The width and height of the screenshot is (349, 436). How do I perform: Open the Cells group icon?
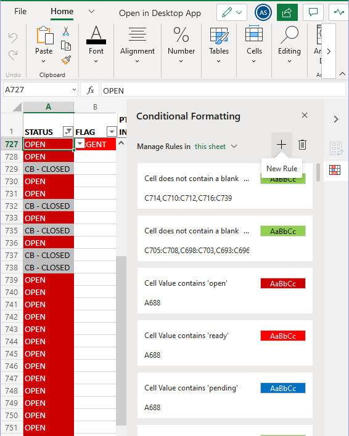click(254, 34)
